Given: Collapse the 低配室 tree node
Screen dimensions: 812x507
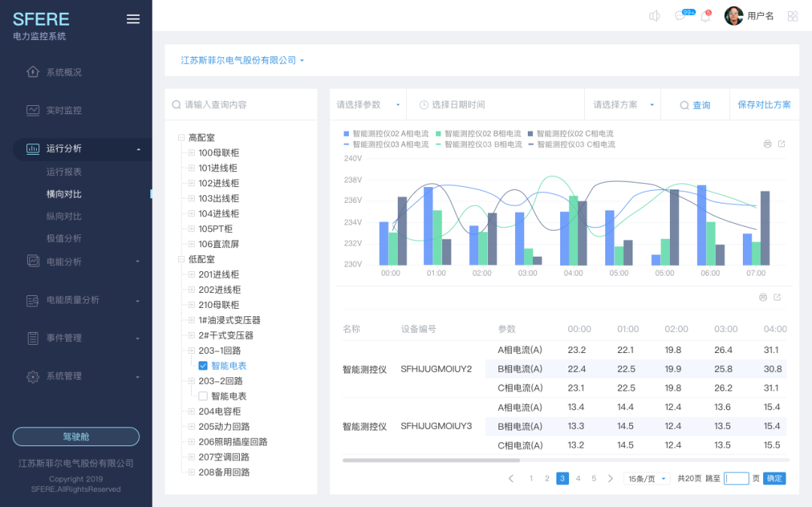Looking at the screenshot, I should (x=181, y=259).
